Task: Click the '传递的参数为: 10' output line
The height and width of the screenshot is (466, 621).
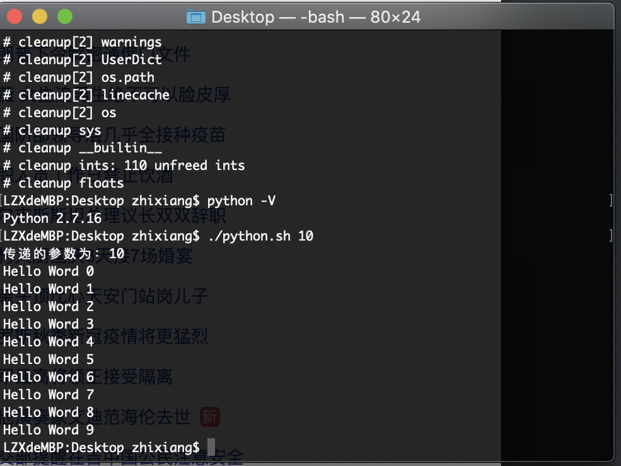Action: click(x=64, y=254)
